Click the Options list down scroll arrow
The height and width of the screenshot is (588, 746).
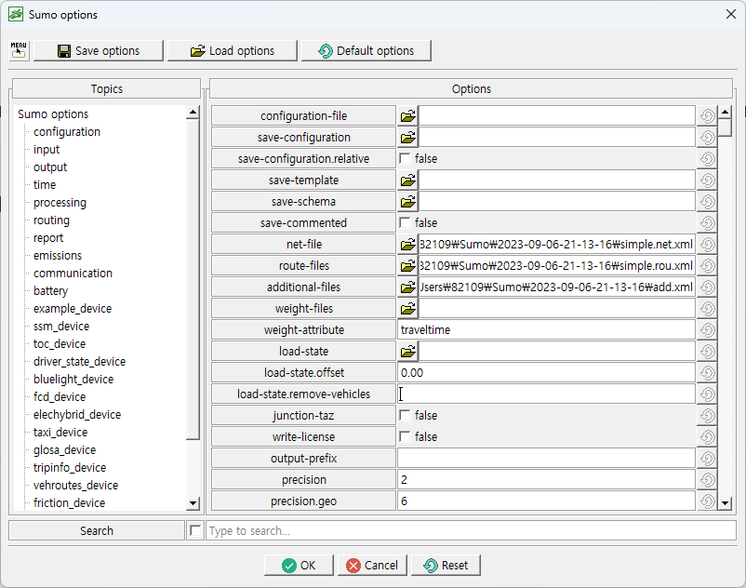[x=725, y=502]
